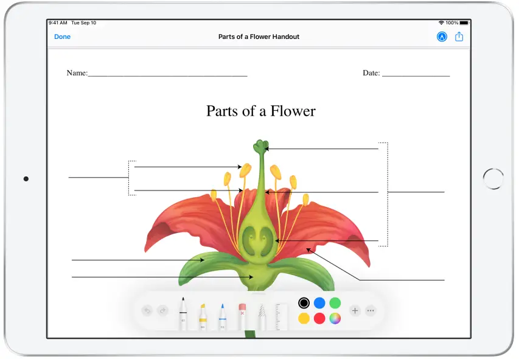Open the more options ellipsis menu
This screenshot has height=359, width=519.
[x=371, y=310]
